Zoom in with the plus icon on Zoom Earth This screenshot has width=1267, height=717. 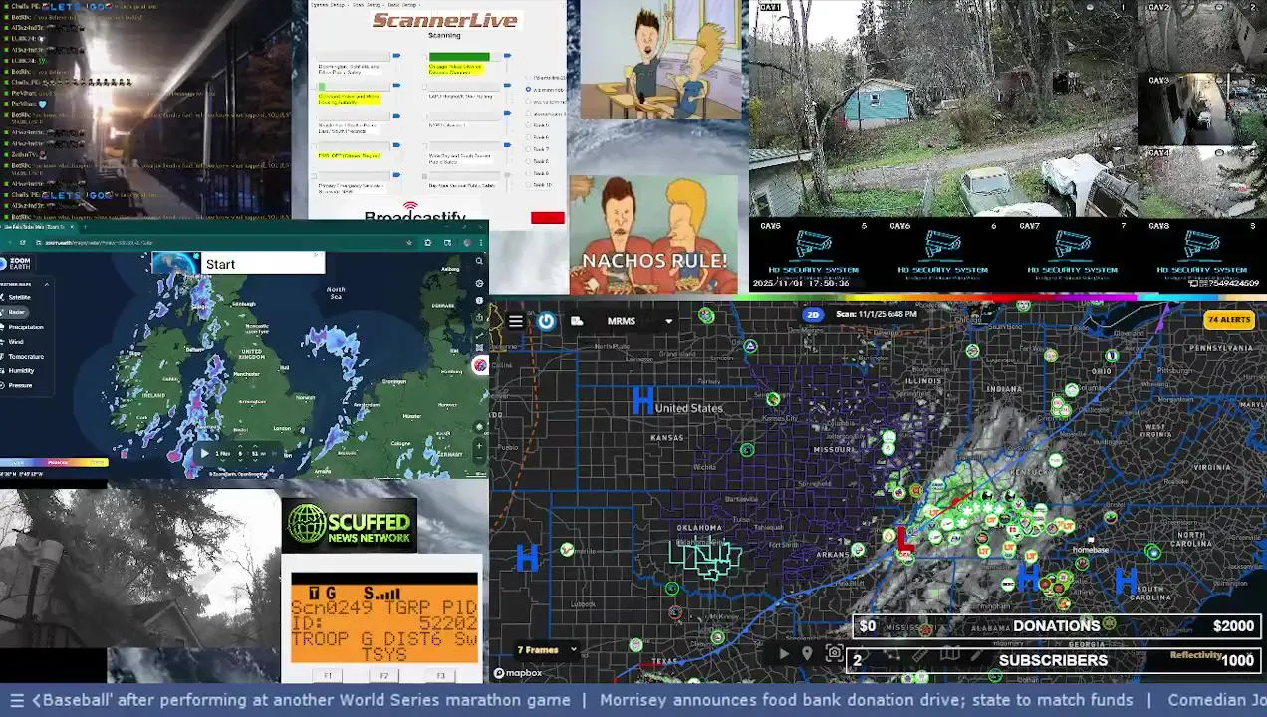click(479, 446)
